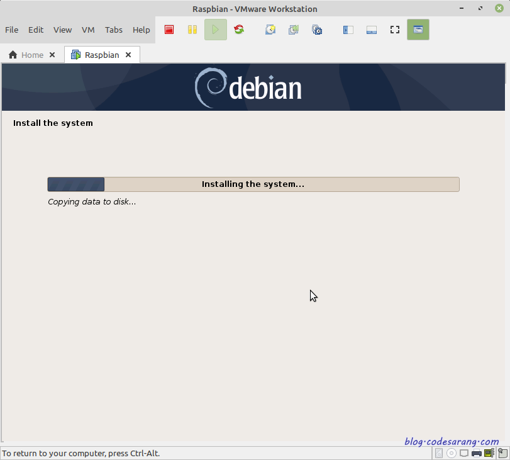The height and width of the screenshot is (460, 510).
Task: Open the snapshot manager icon
Action: pos(317,30)
